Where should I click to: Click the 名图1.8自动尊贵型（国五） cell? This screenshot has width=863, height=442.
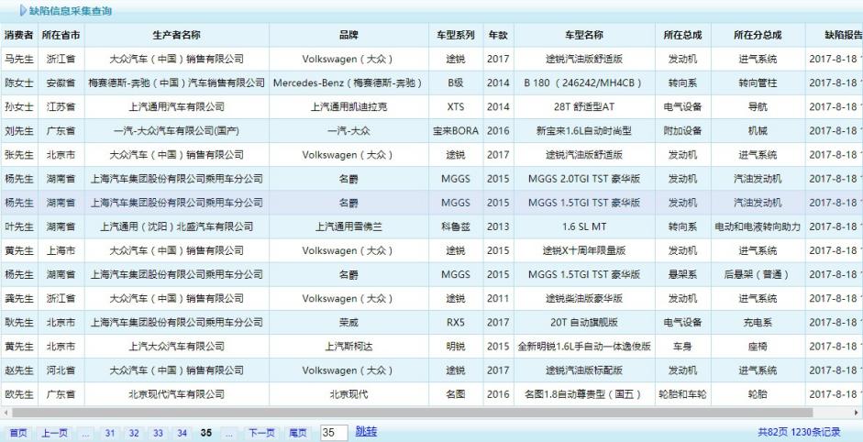coord(584,394)
